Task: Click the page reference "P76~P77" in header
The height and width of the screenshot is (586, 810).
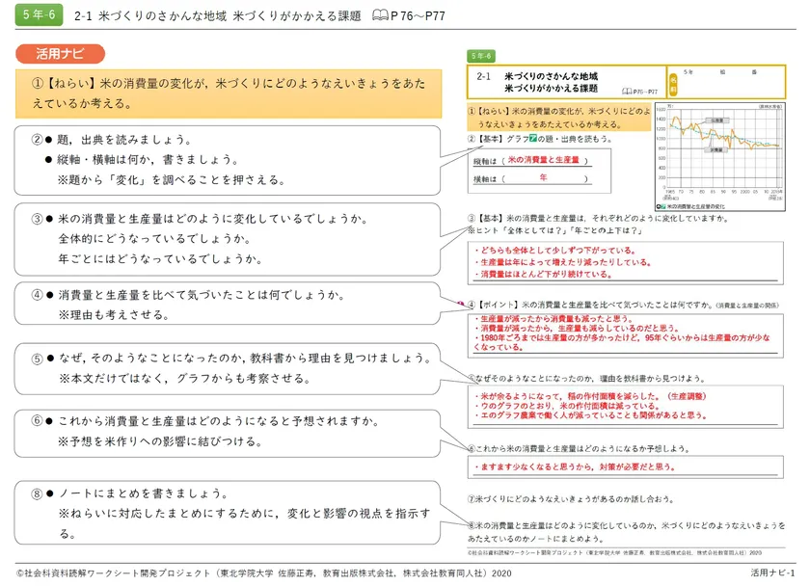Action: [x=418, y=16]
